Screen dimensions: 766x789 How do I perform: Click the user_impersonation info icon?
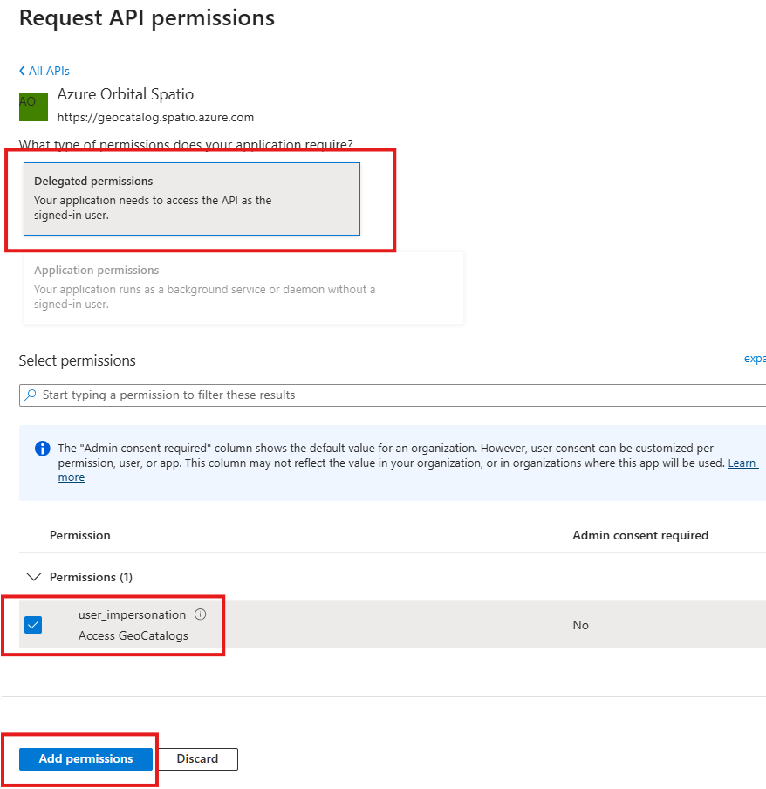point(201,614)
